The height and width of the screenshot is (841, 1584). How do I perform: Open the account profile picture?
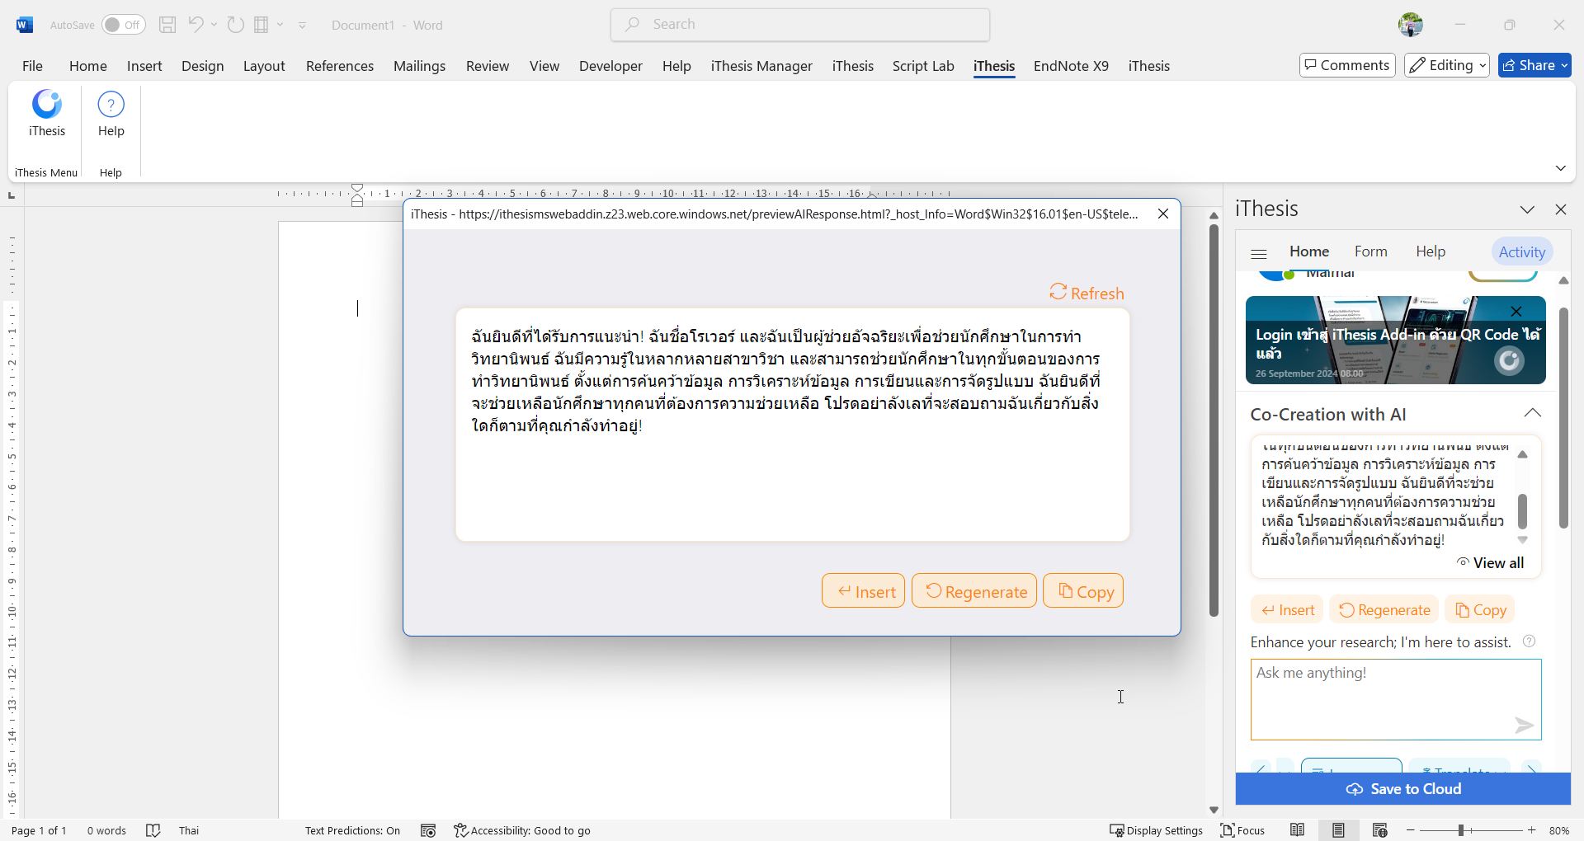1411,25
